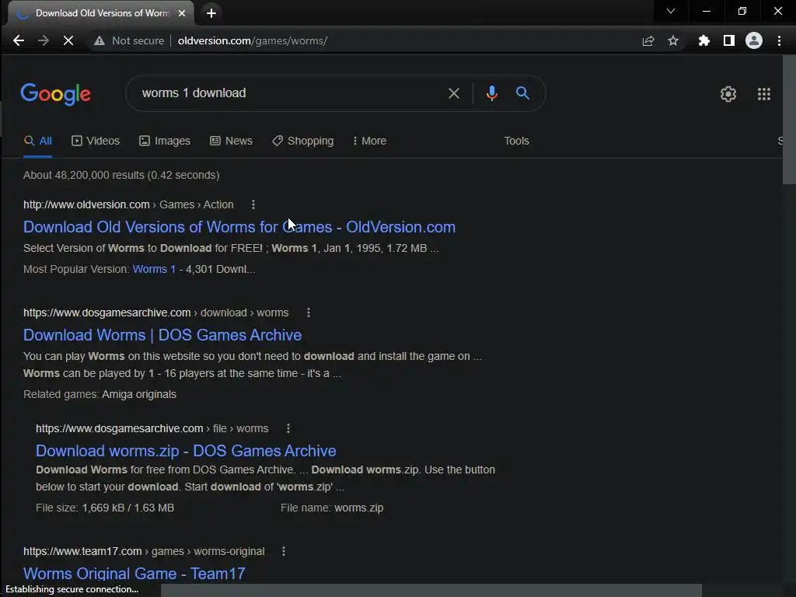Screen dimensions: 796x597
Task: Close the Download Old Versions tab
Action: coord(182,13)
